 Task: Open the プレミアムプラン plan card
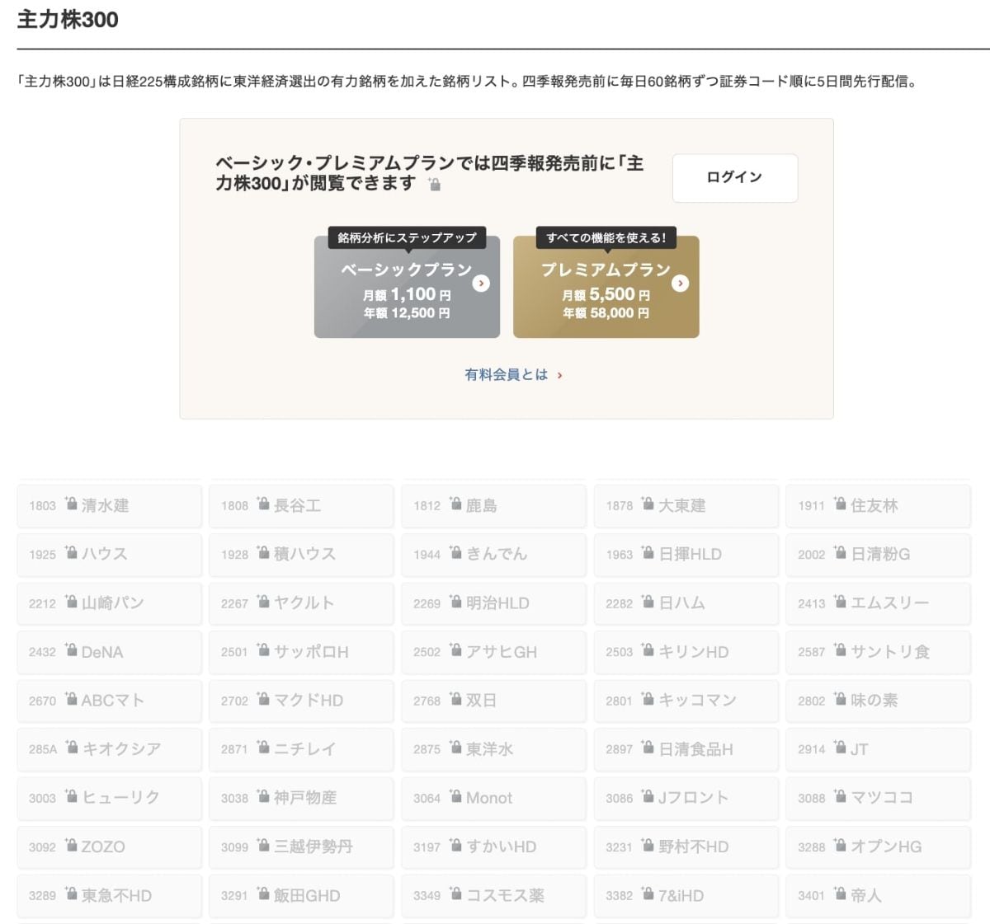(x=606, y=287)
